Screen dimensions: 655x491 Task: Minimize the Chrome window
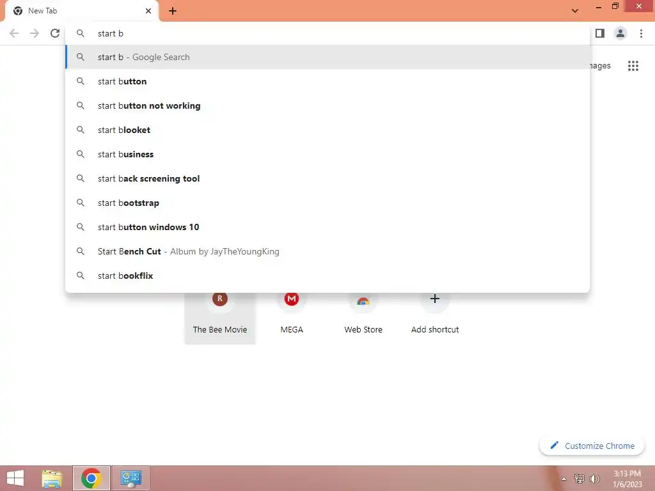[x=599, y=6]
